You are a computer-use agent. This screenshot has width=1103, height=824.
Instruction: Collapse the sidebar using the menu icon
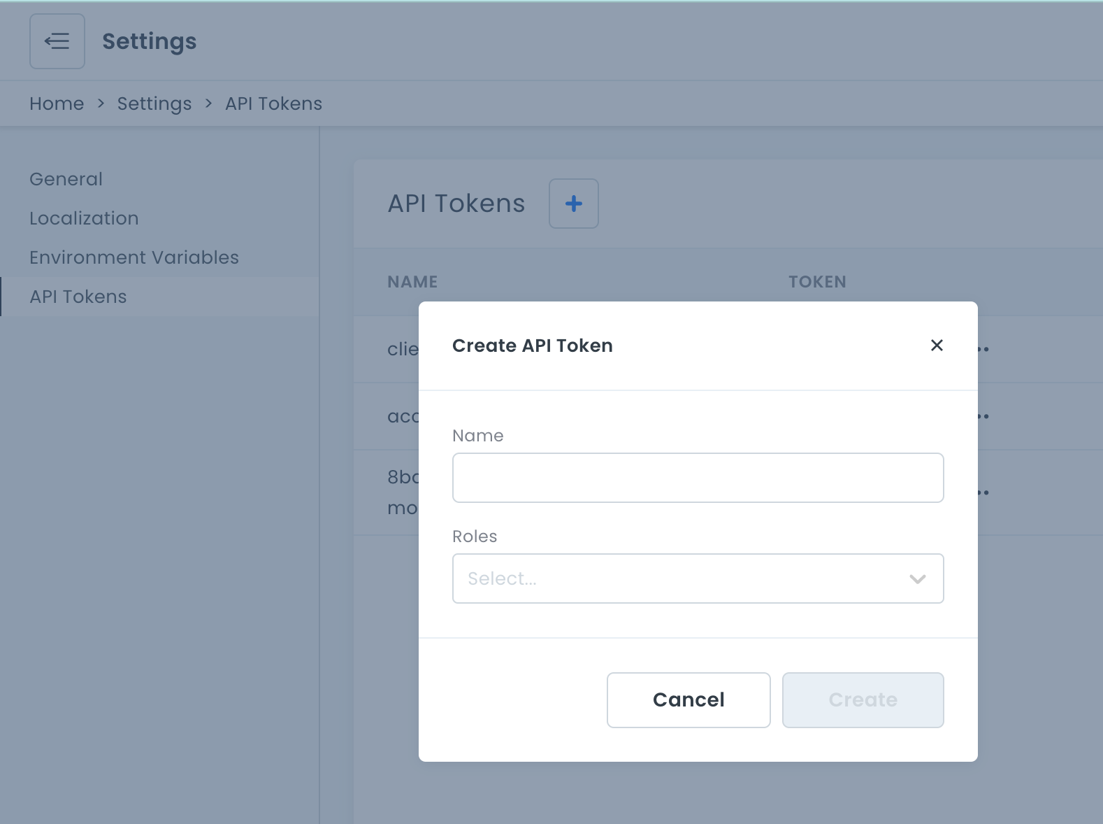[57, 41]
